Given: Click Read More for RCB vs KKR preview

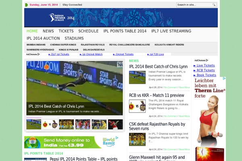Looking at the screenshot, I should pos(184,116).
